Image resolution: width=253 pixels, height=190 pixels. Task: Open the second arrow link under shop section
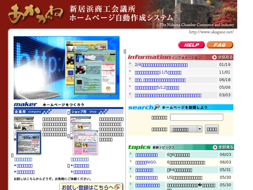[81, 166]
